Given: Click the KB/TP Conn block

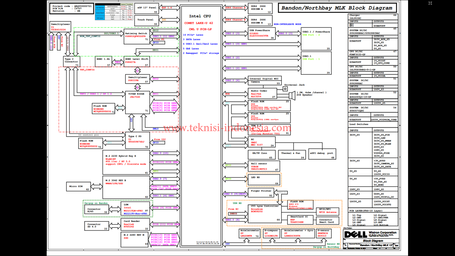Looking at the screenshot, I should click(261, 155).
